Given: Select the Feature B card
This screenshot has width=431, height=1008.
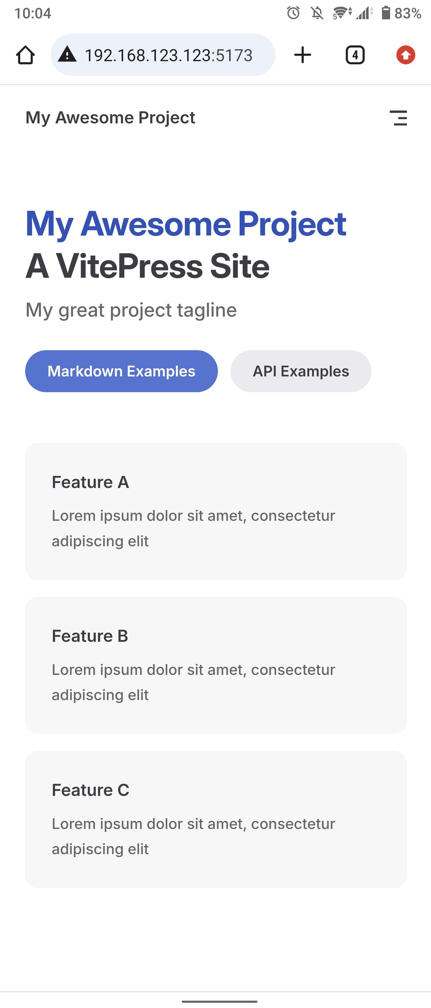Looking at the screenshot, I should pyautogui.click(x=216, y=665).
